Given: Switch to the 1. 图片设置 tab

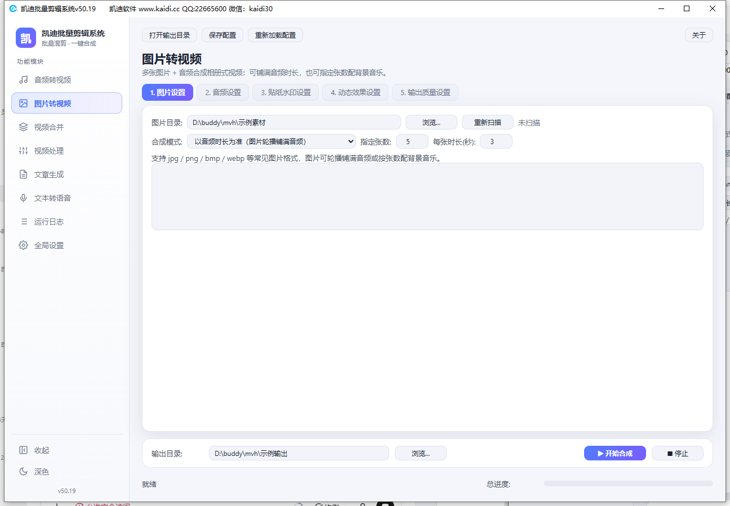Looking at the screenshot, I should tap(167, 92).
